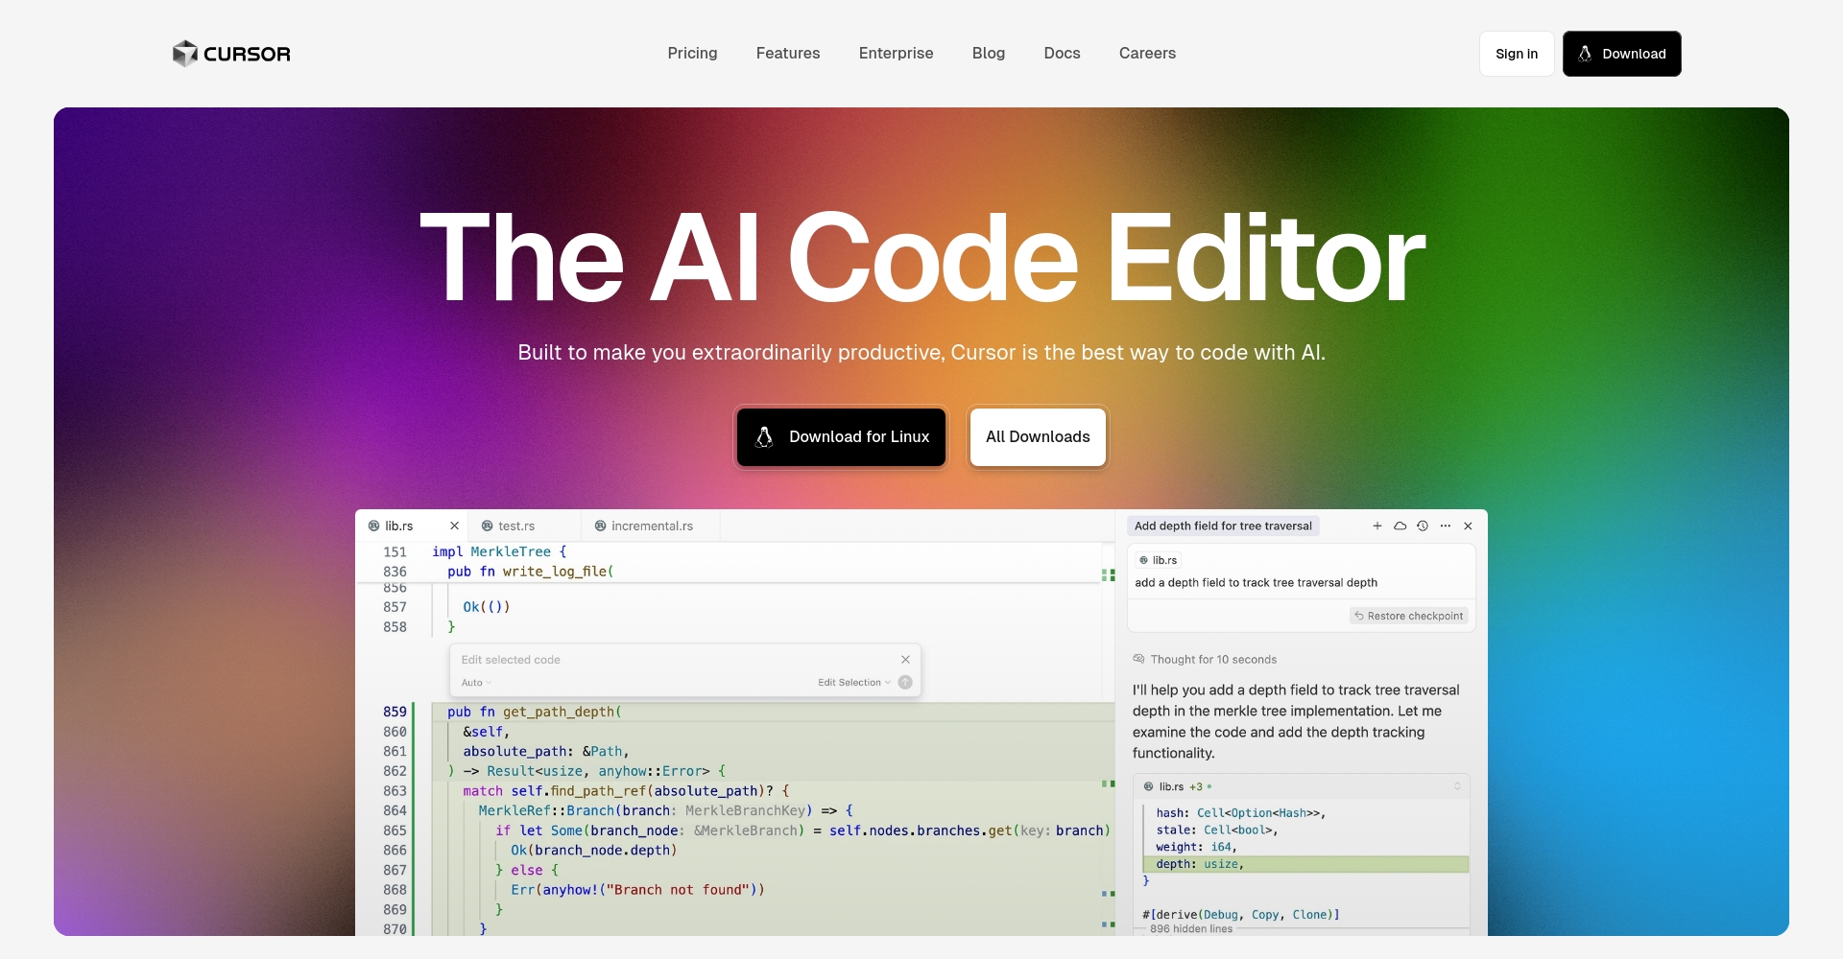This screenshot has width=1843, height=959.
Task: Switch to the test.rs tab
Action: [515, 526]
